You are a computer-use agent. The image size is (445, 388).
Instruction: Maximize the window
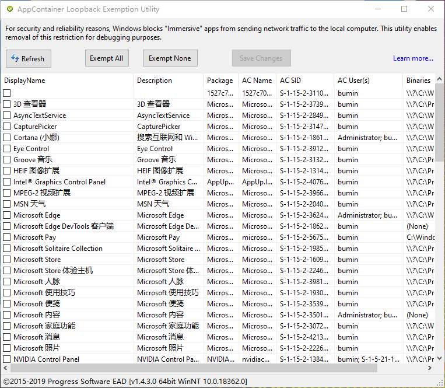[x=404, y=9]
